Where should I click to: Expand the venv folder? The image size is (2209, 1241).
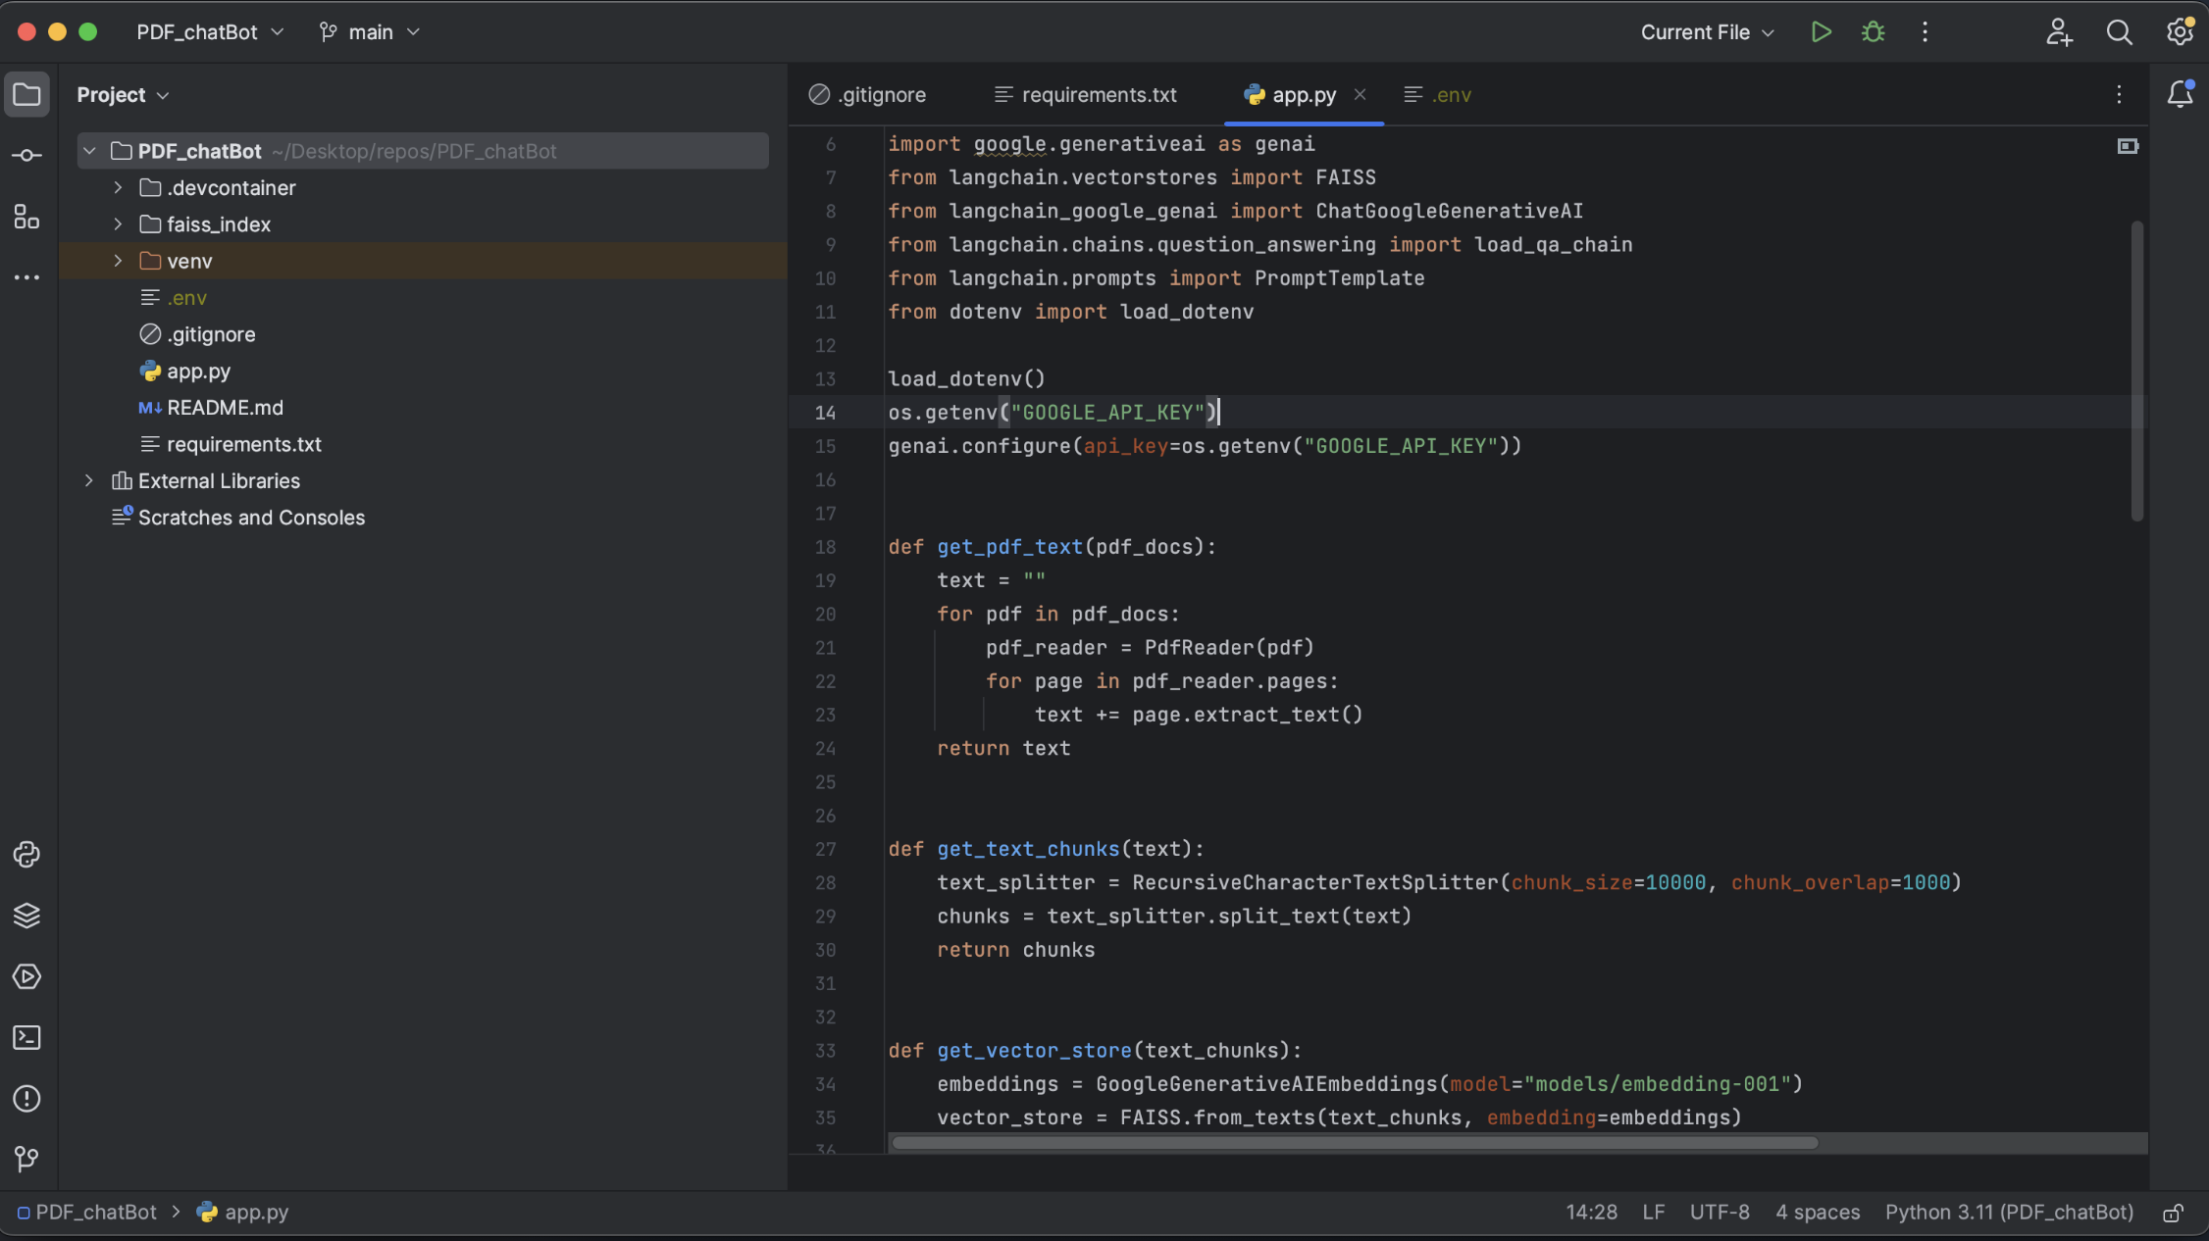tap(118, 261)
